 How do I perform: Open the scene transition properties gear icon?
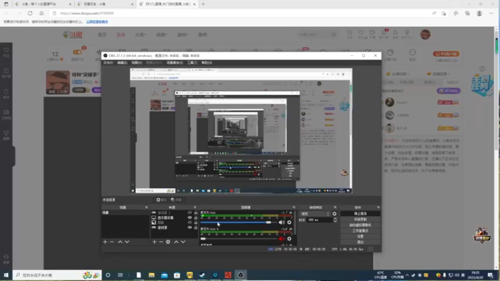click(x=334, y=214)
